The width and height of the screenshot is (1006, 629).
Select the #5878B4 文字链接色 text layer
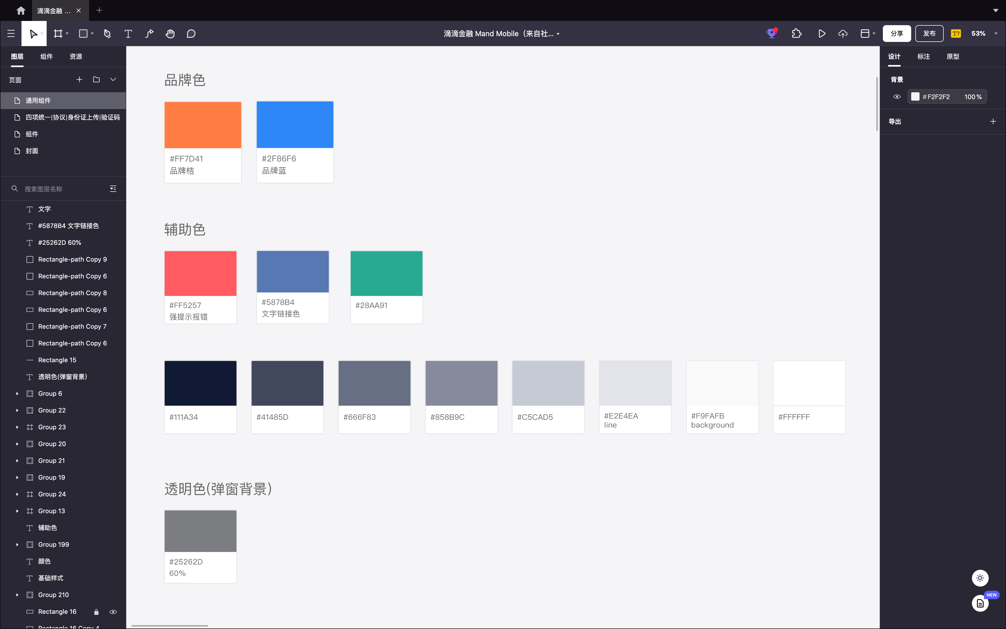point(63,226)
